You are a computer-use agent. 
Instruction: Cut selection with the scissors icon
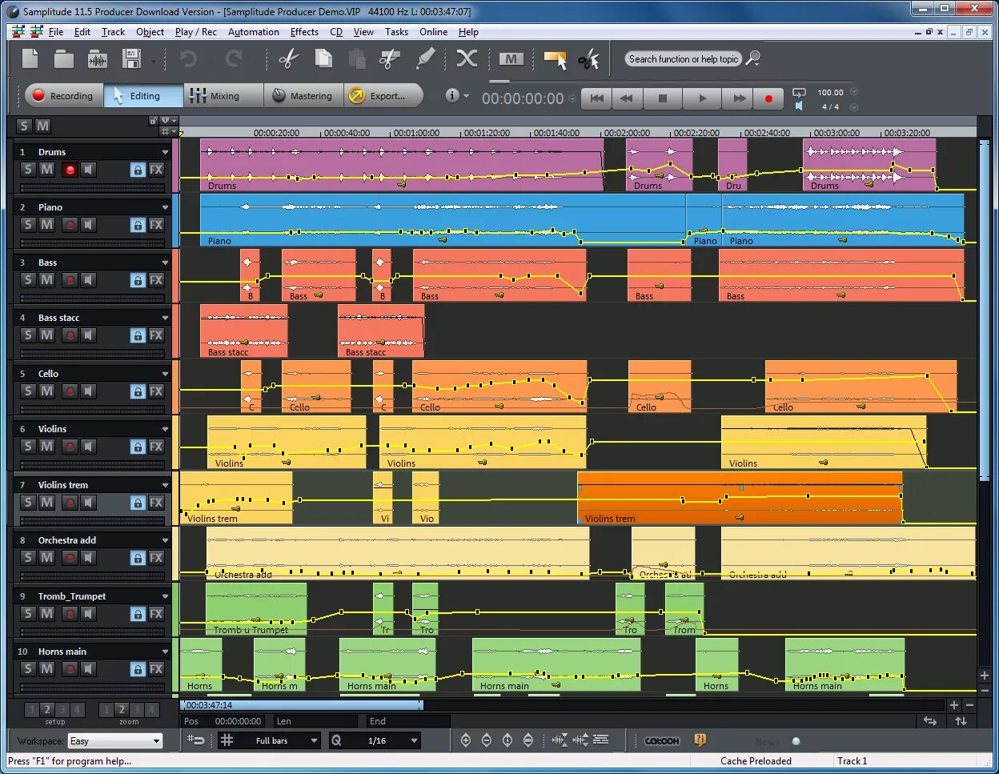coord(289,59)
